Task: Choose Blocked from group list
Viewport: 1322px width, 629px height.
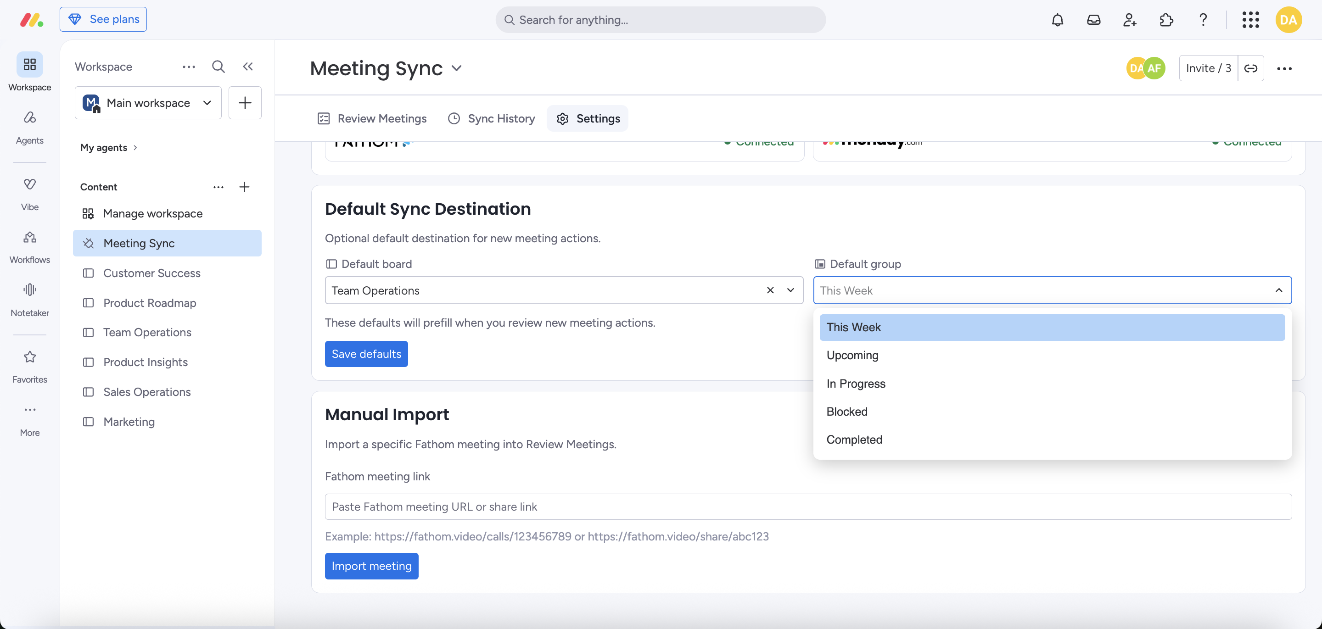Action: point(1052,412)
